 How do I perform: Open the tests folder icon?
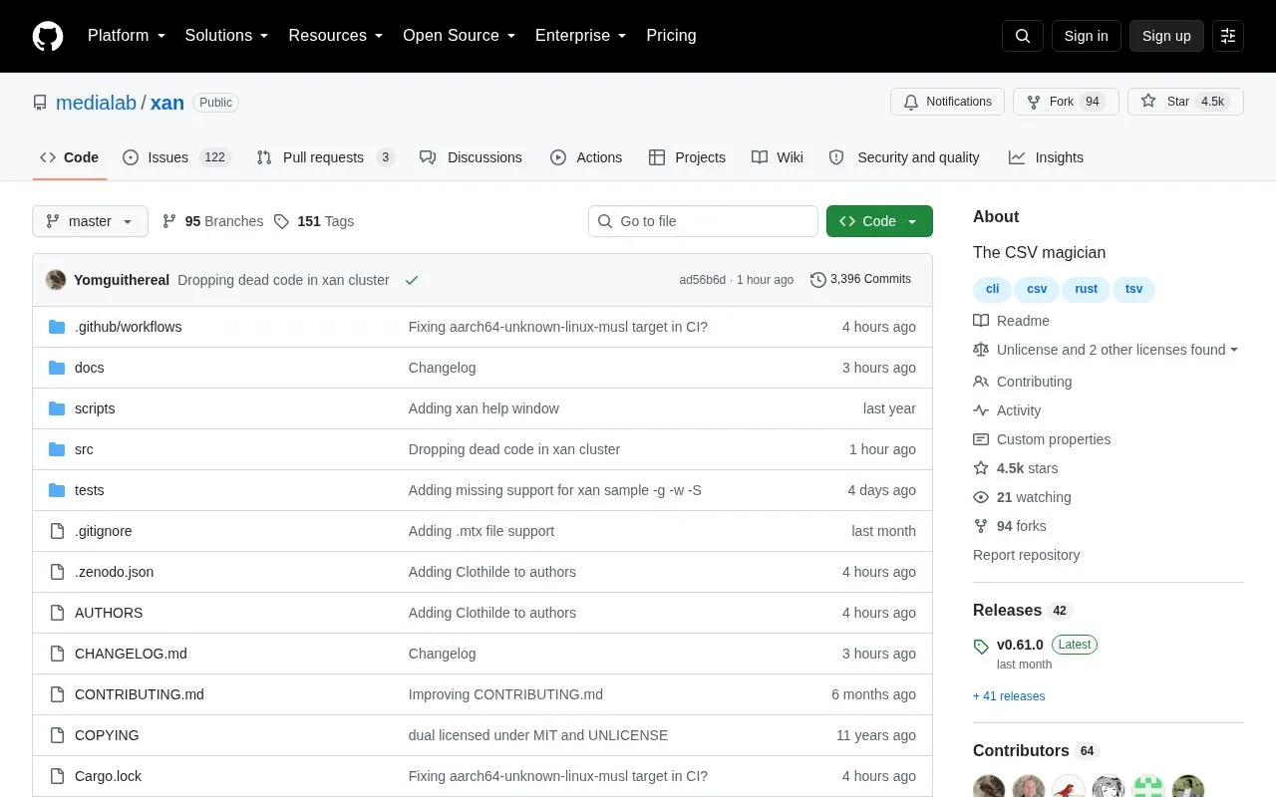click(57, 490)
